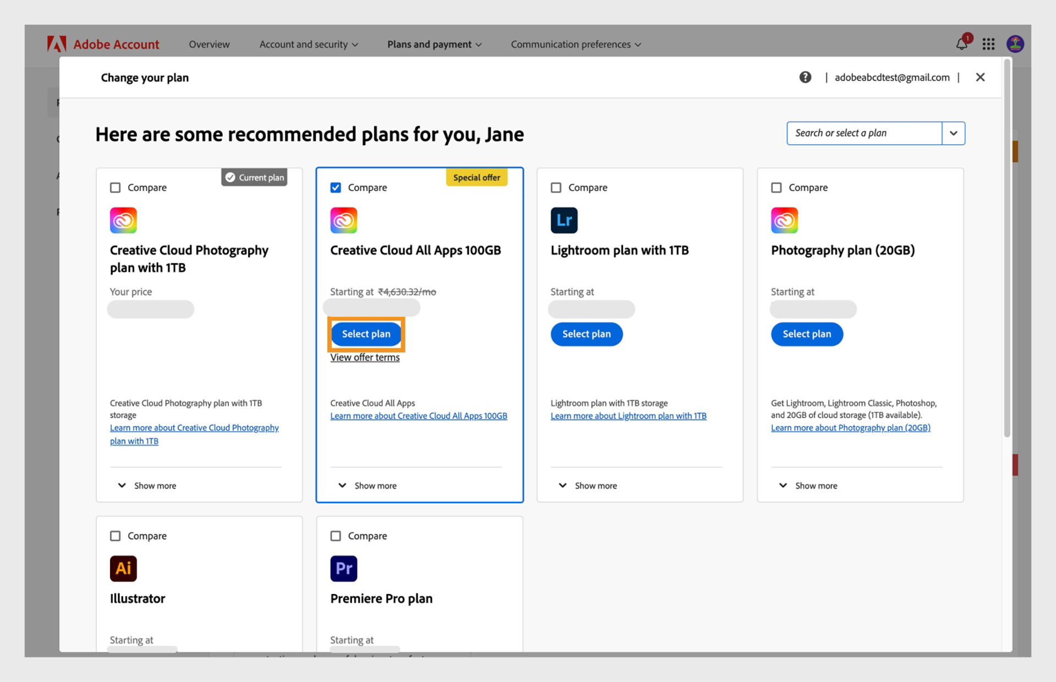
Task: Click the Adobe logo icon
Action: [57, 44]
